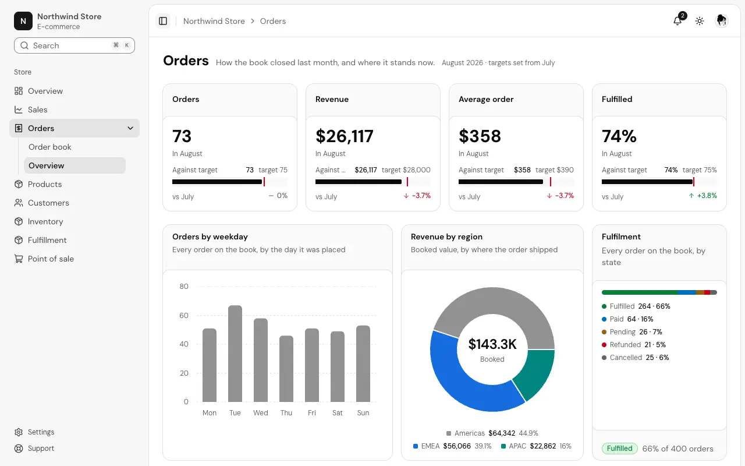Click the Point of sale cart icon
Viewport: 745px width, 466px height.
coord(19,259)
